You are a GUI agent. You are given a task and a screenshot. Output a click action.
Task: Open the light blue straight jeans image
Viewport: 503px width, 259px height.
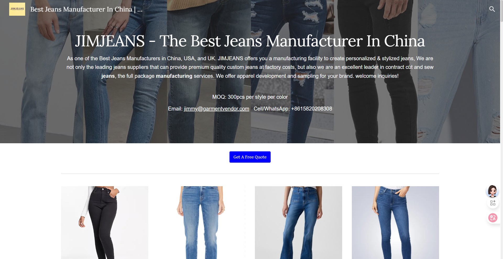[x=201, y=223]
